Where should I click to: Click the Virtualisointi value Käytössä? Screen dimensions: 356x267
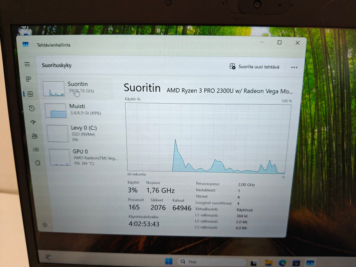coord(244,210)
